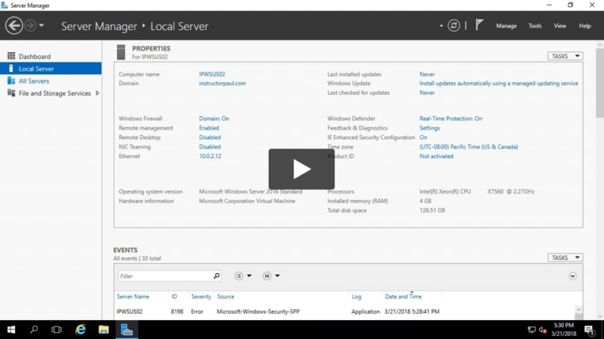The image size is (604, 339).
Task: Click the IPWSUS02 computer name link
Action: [211, 75]
